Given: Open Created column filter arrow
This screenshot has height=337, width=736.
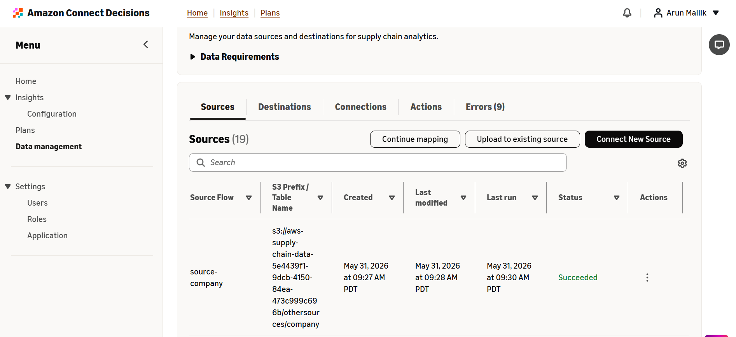Looking at the screenshot, I should [392, 198].
